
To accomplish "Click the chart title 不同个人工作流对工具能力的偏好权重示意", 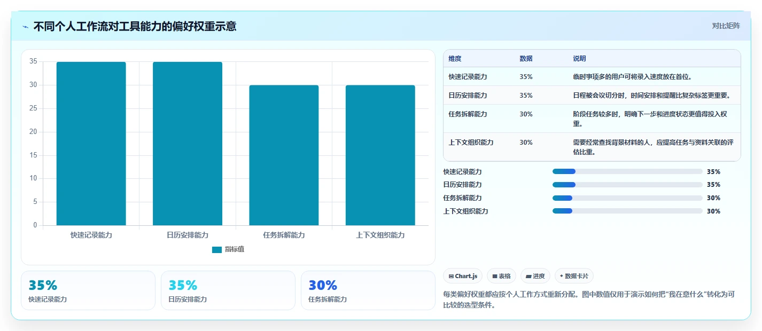I will coord(135,26).
